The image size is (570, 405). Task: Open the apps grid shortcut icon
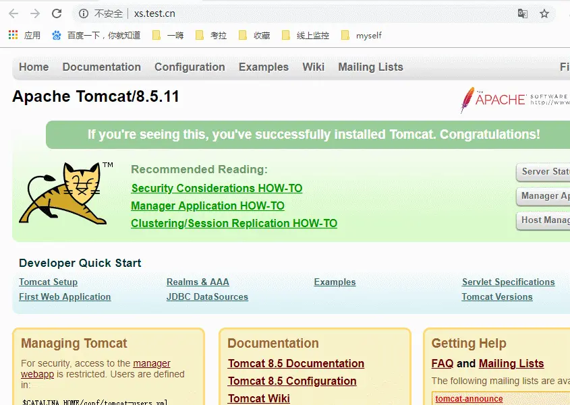(13, 35)
